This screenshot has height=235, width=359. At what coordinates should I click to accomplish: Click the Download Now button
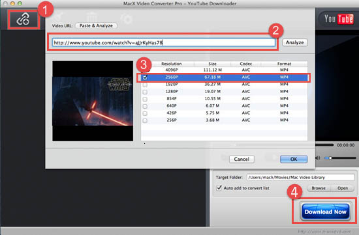(325, 212)
